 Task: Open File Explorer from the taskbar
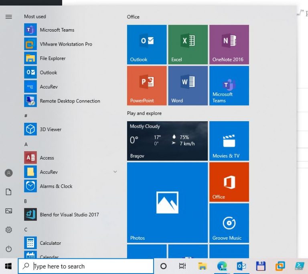tap(202, 266)
